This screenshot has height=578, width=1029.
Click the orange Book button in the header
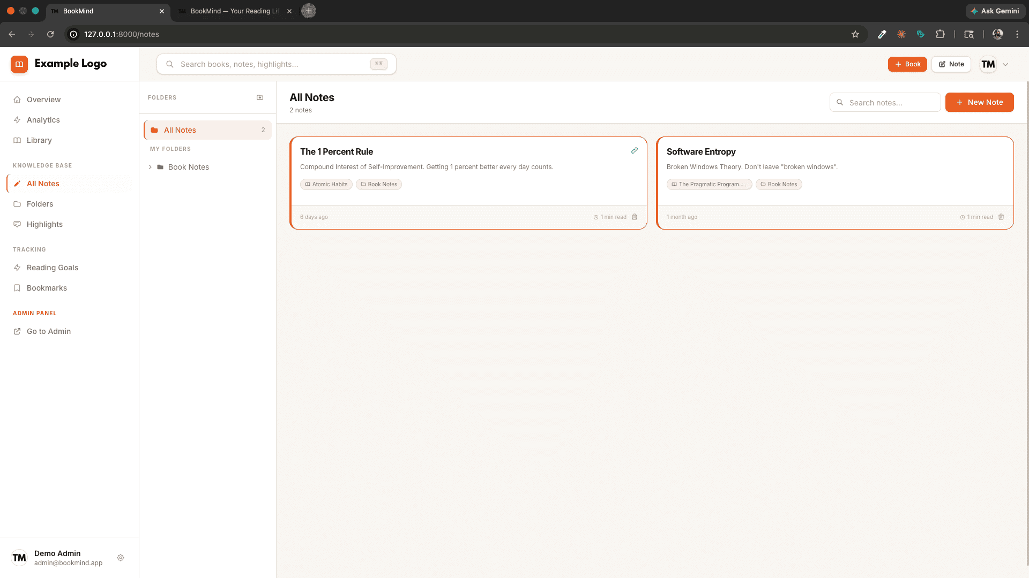907,64
